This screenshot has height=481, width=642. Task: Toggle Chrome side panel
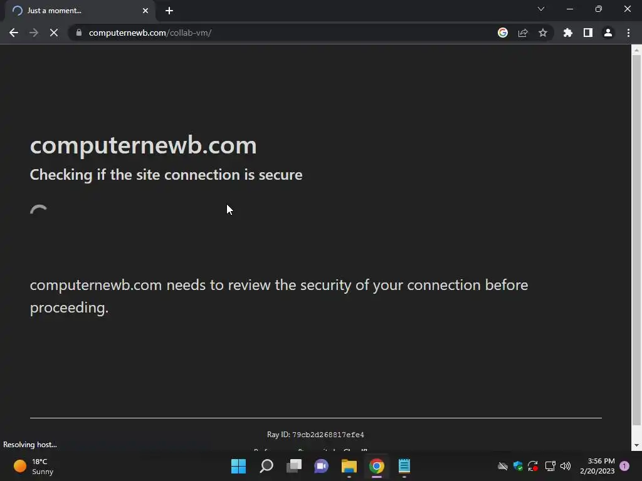588,33
